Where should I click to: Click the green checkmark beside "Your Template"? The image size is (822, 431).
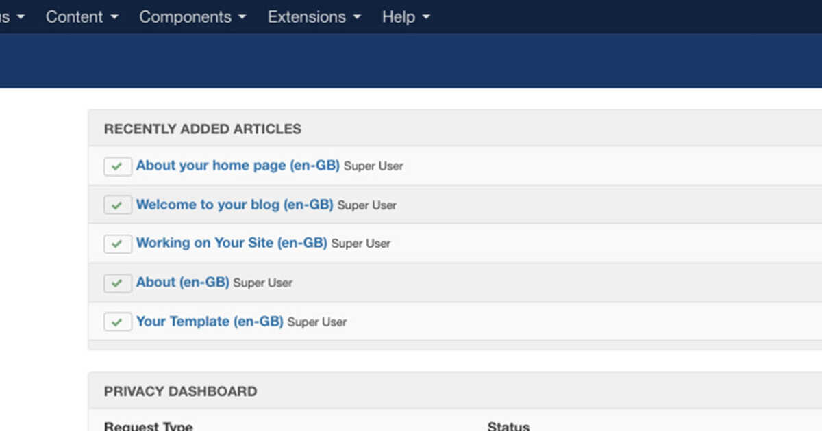[x=117, y=322]
